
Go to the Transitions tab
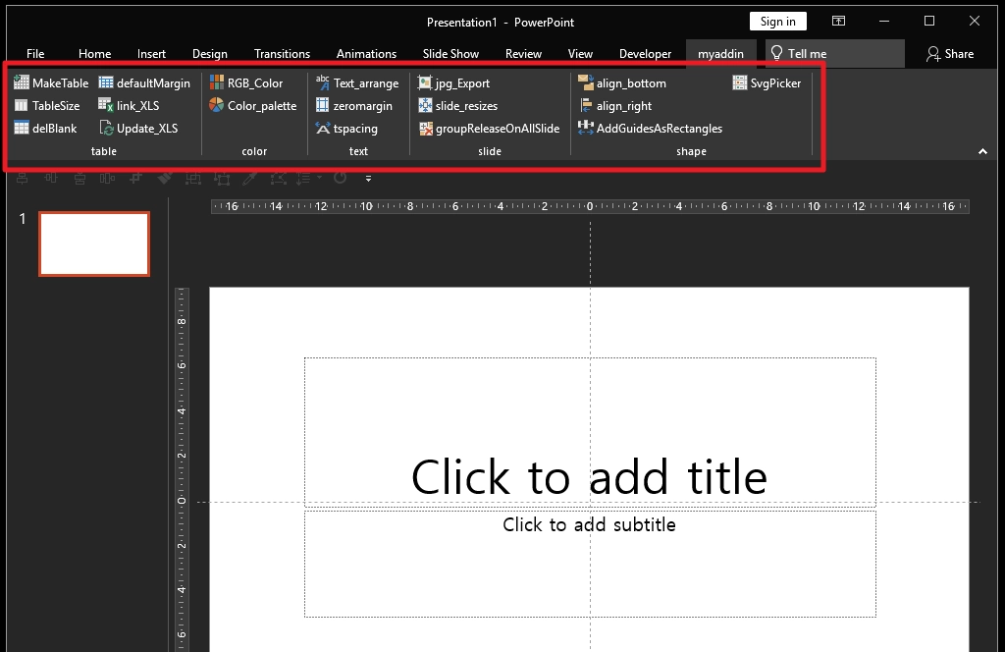pos(282,54)
